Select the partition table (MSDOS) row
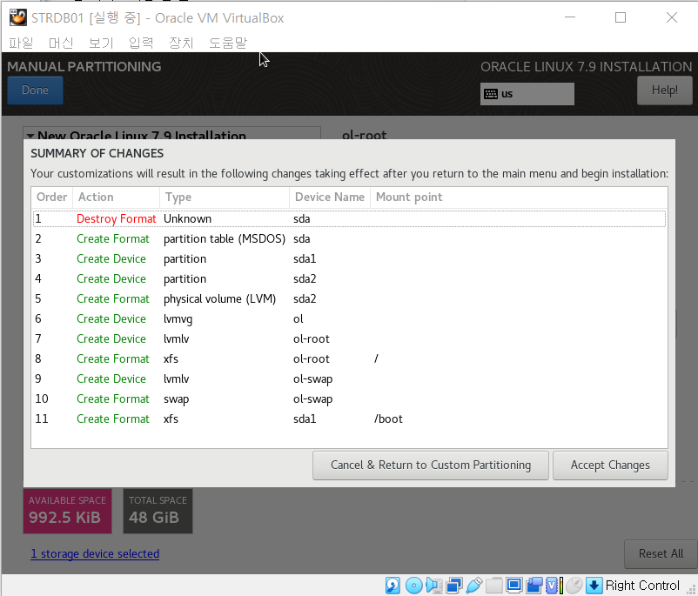Screen dimensions: 698x596 350,239
